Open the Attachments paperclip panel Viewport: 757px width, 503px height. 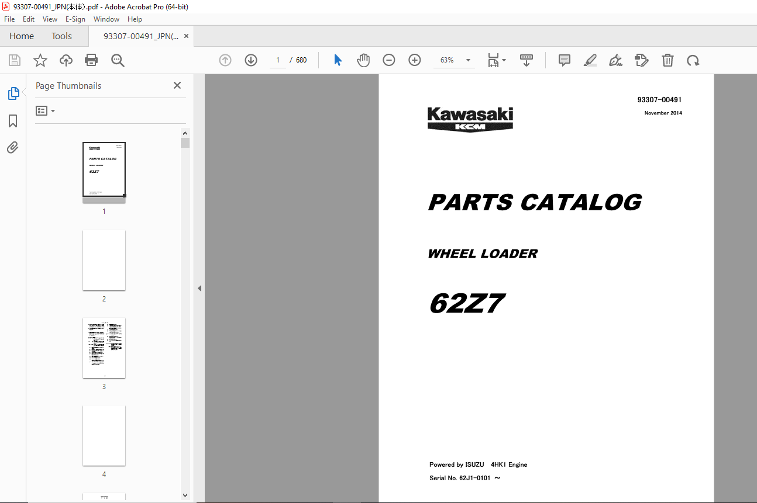pyautogui.click(x=13, y=147)
